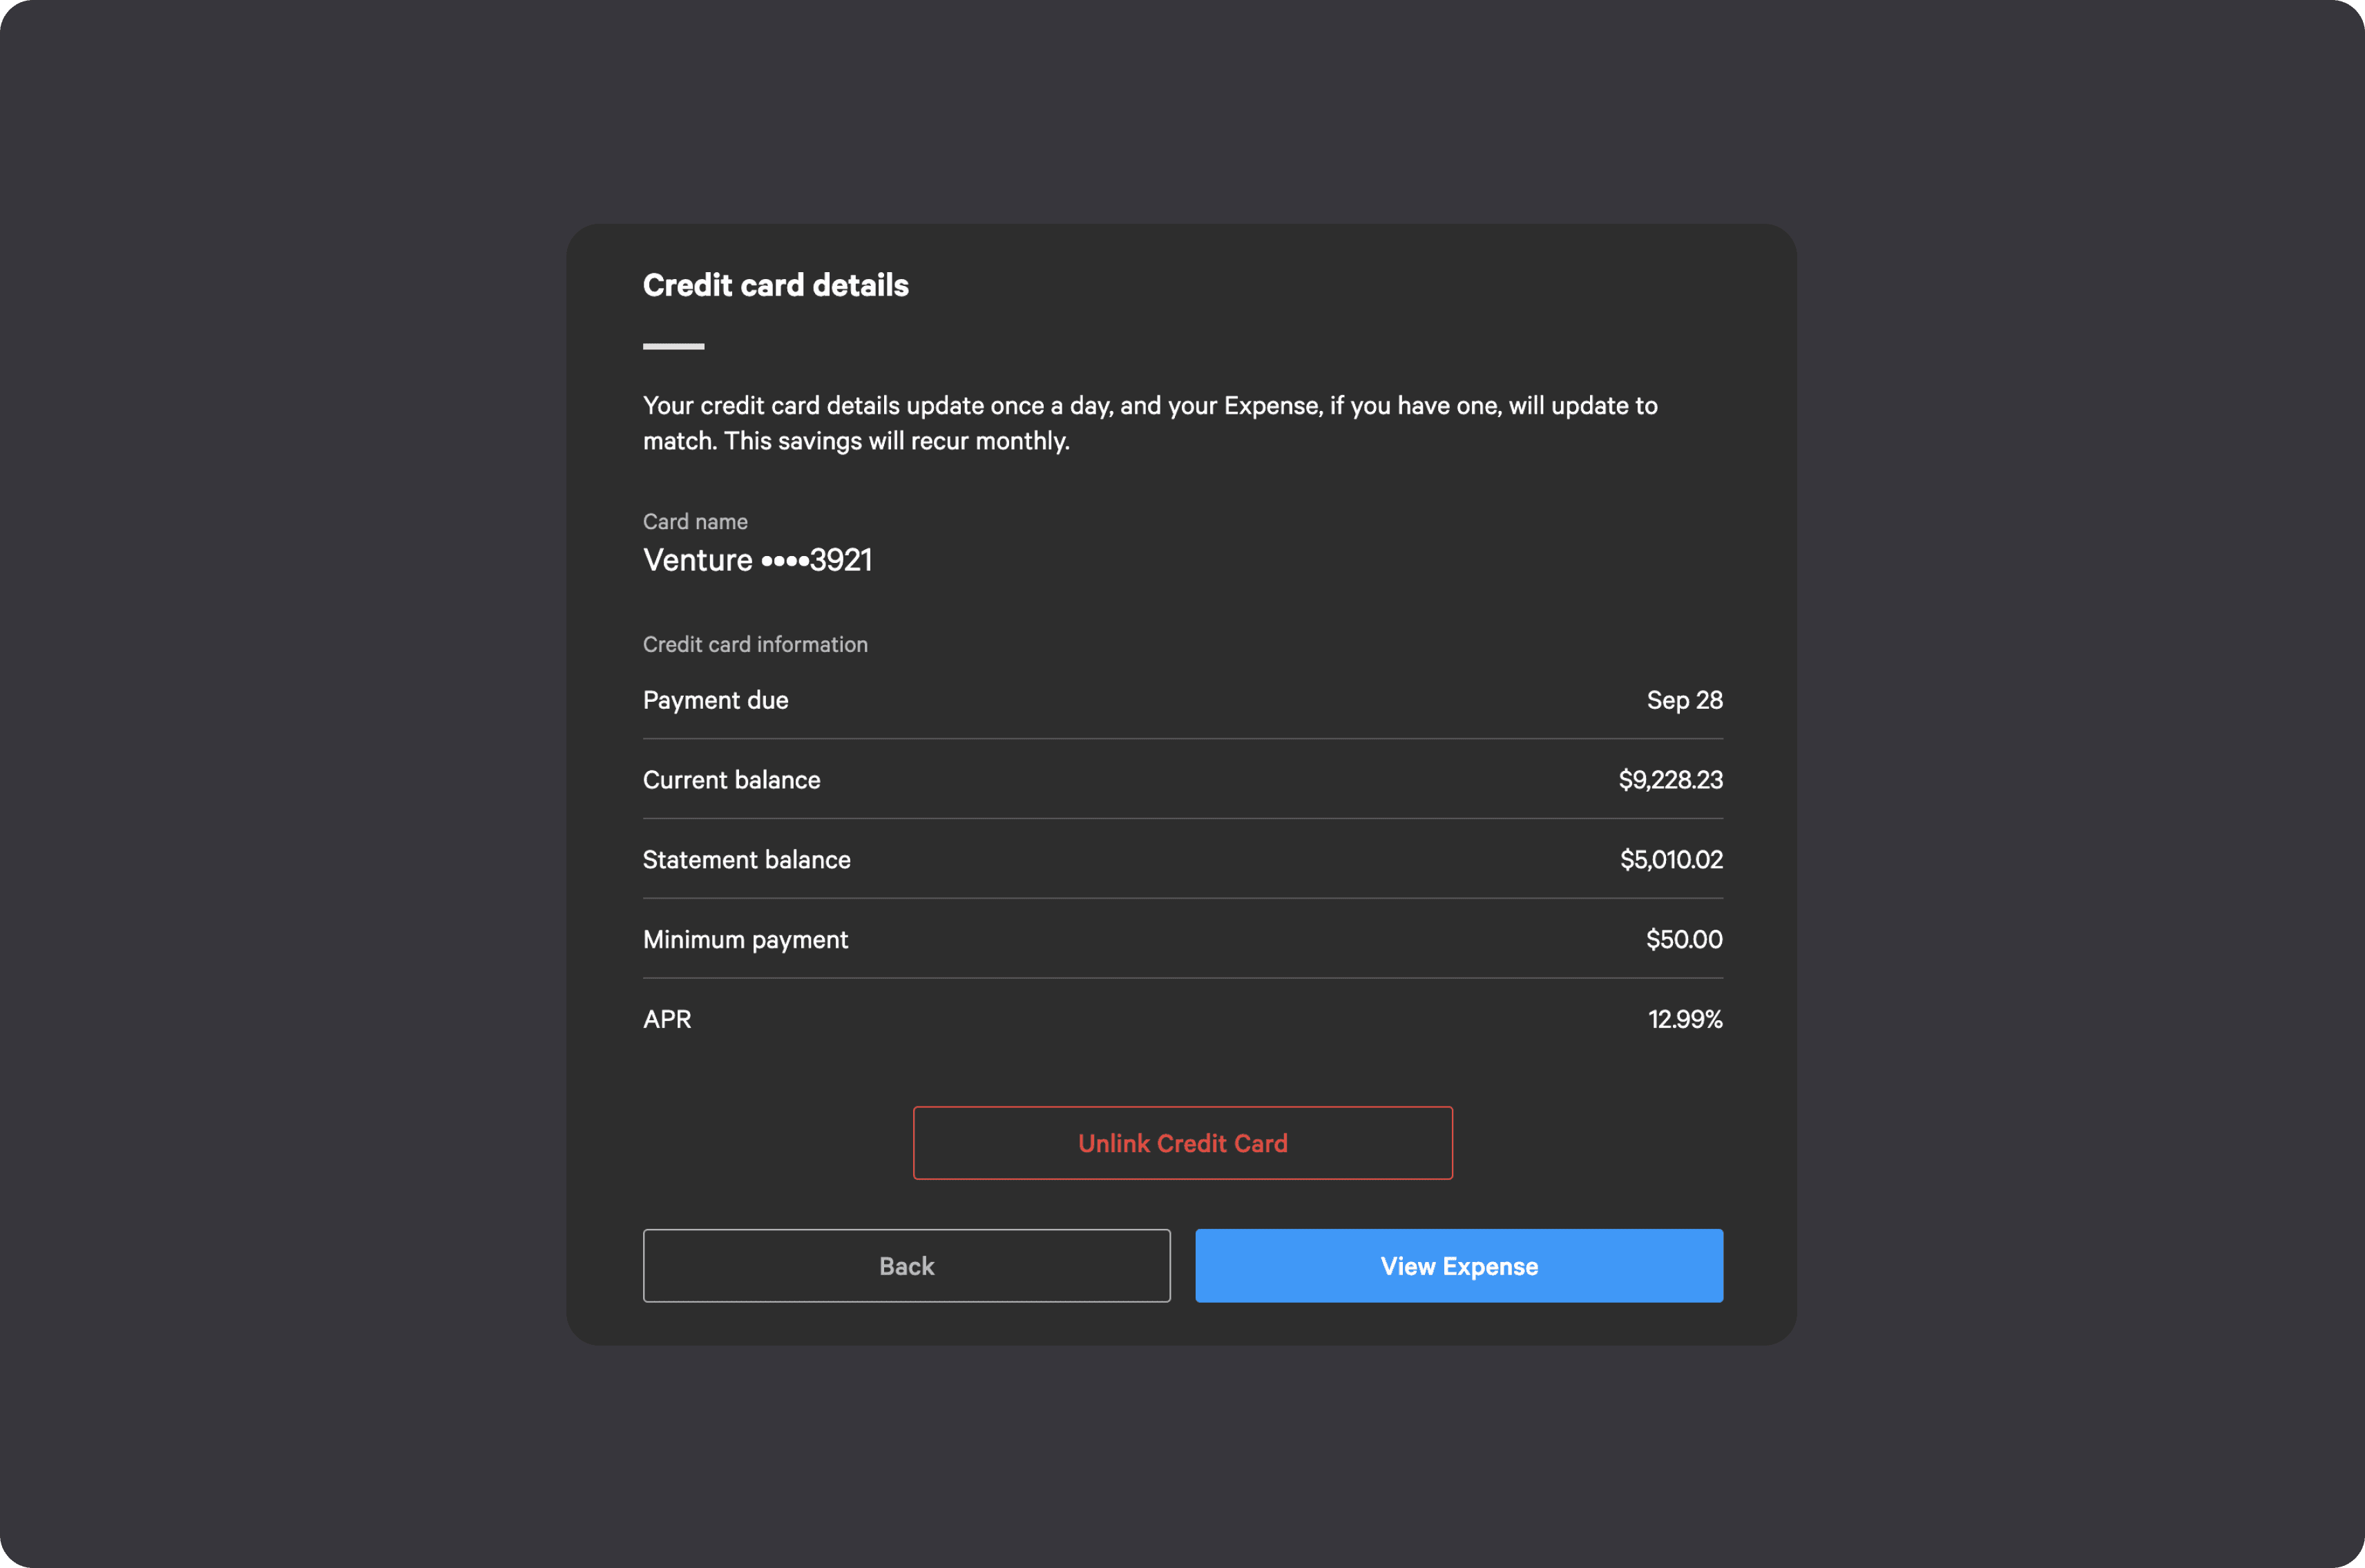
Task: Click the white underline beneath the heading
Action: click(673, 346)
